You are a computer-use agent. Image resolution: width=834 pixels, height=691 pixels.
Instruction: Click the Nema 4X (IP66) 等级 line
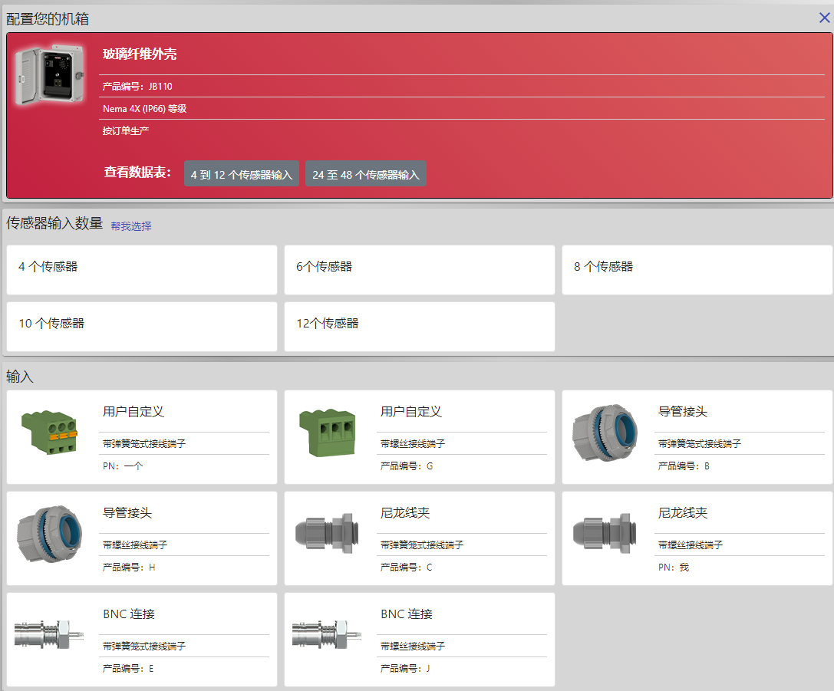click(145, 108)
